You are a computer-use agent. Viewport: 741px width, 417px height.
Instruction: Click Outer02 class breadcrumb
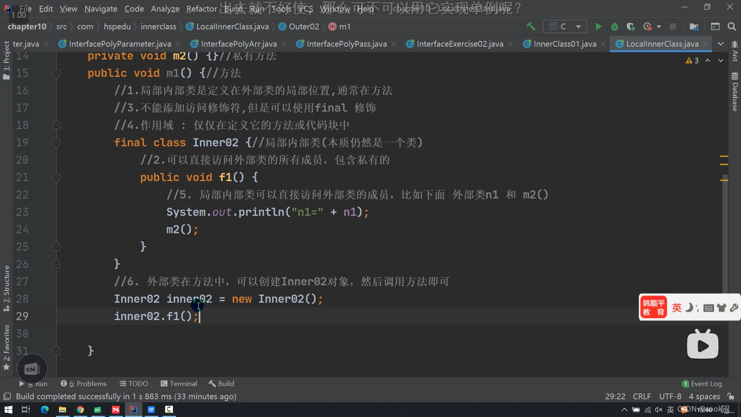(299, 27)
